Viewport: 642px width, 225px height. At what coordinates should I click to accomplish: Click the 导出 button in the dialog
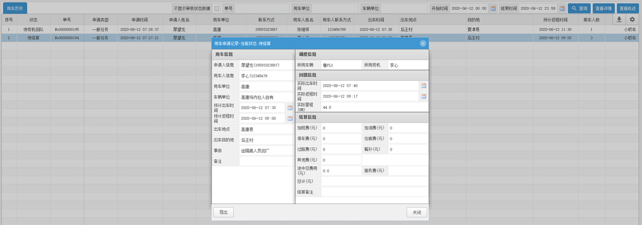tap(223, 212)
